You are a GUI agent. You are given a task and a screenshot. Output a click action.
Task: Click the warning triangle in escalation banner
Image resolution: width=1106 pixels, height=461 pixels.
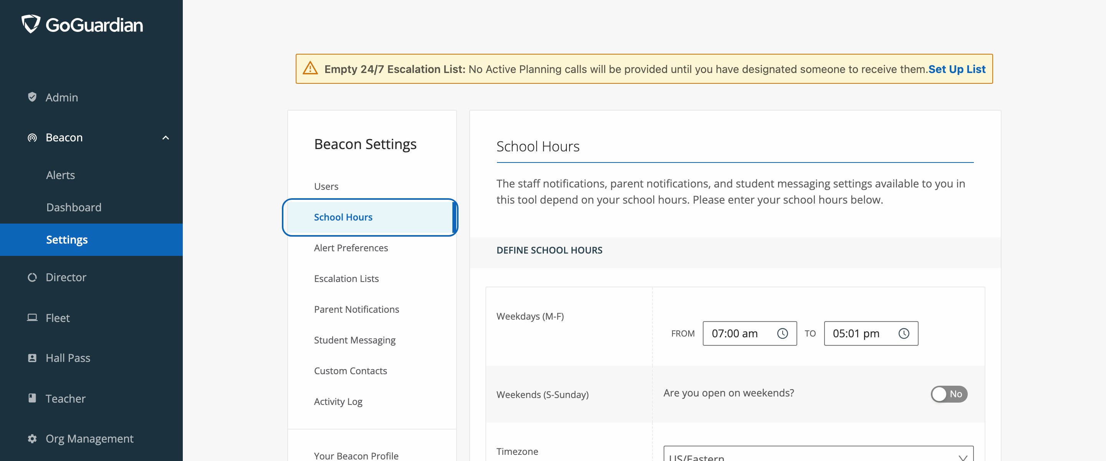[310, 68]
